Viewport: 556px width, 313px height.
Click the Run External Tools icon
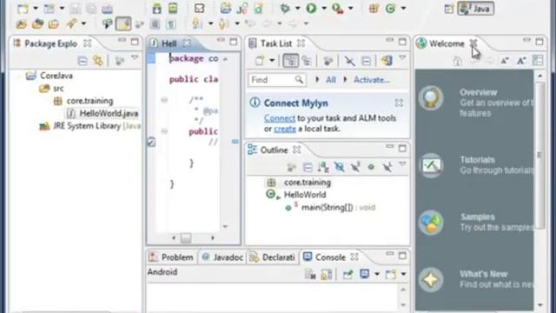[x=337, y=8]
